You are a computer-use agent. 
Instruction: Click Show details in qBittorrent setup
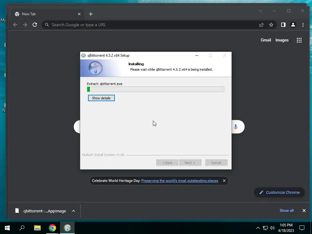coord(101,98)
